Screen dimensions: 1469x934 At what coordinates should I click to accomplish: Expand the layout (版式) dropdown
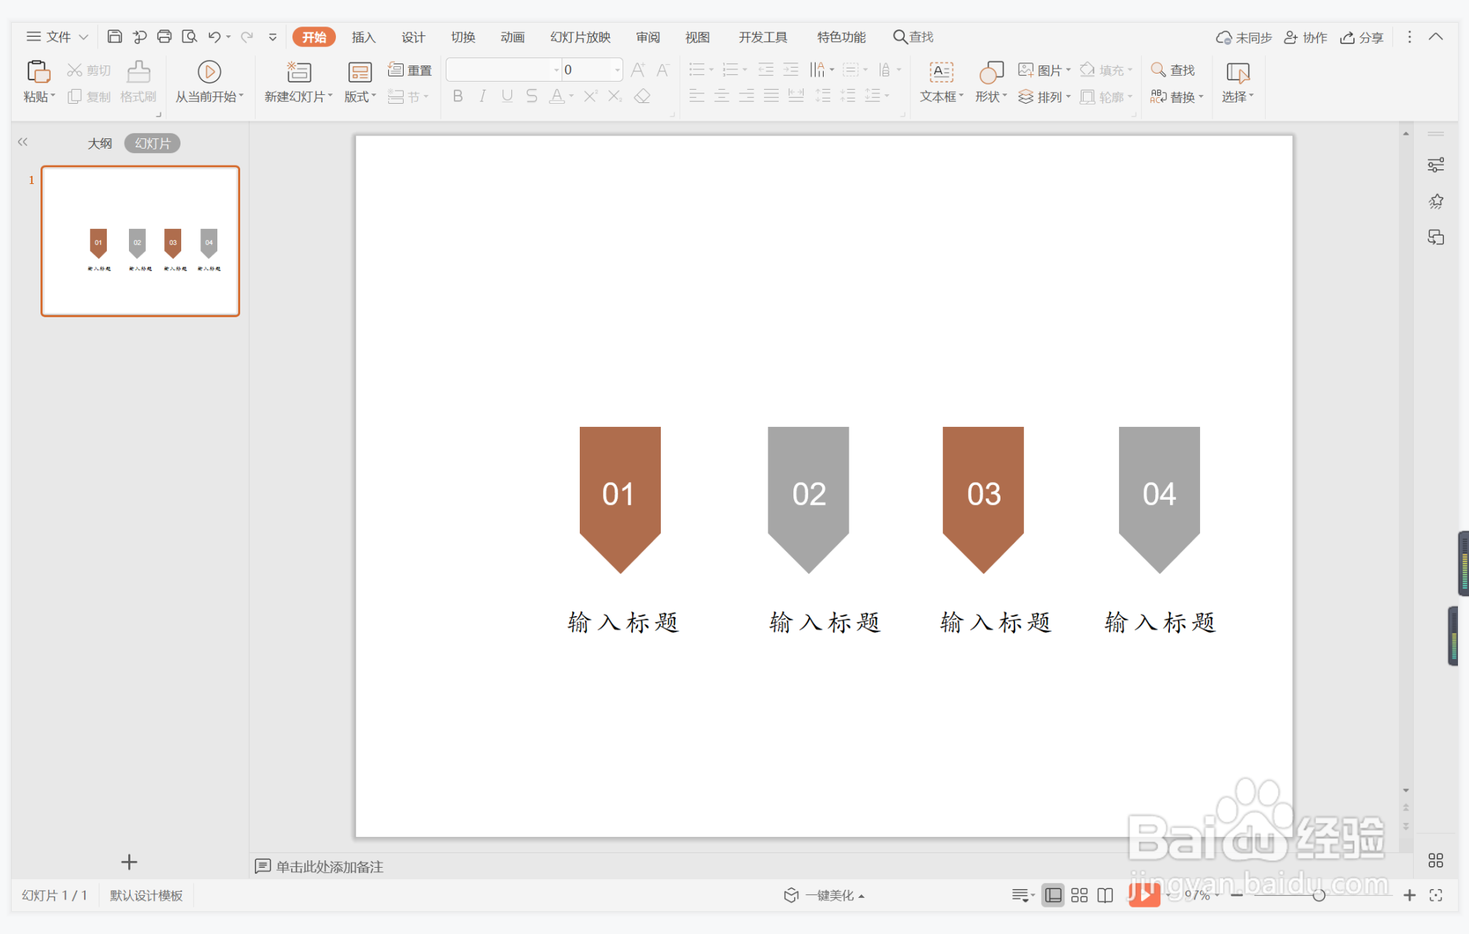click(x=360, y=96)
